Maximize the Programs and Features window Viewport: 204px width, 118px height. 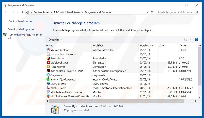point(186,5)
